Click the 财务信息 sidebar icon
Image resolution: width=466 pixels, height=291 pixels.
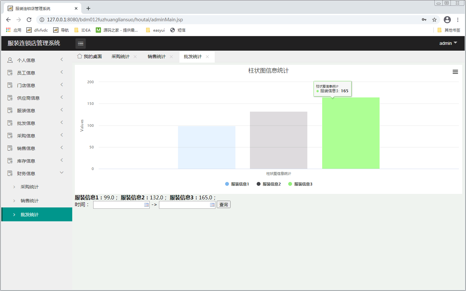coord(10,173)
